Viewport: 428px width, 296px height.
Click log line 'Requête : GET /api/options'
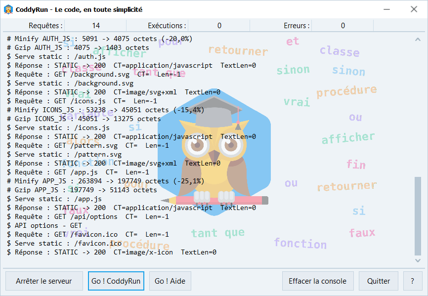click(x=88, y=216)
